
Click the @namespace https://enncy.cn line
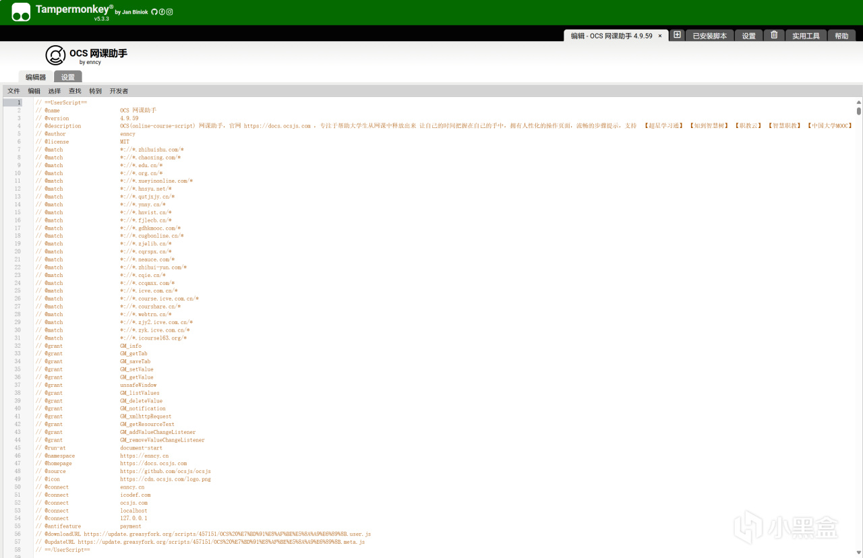[102, 456]
